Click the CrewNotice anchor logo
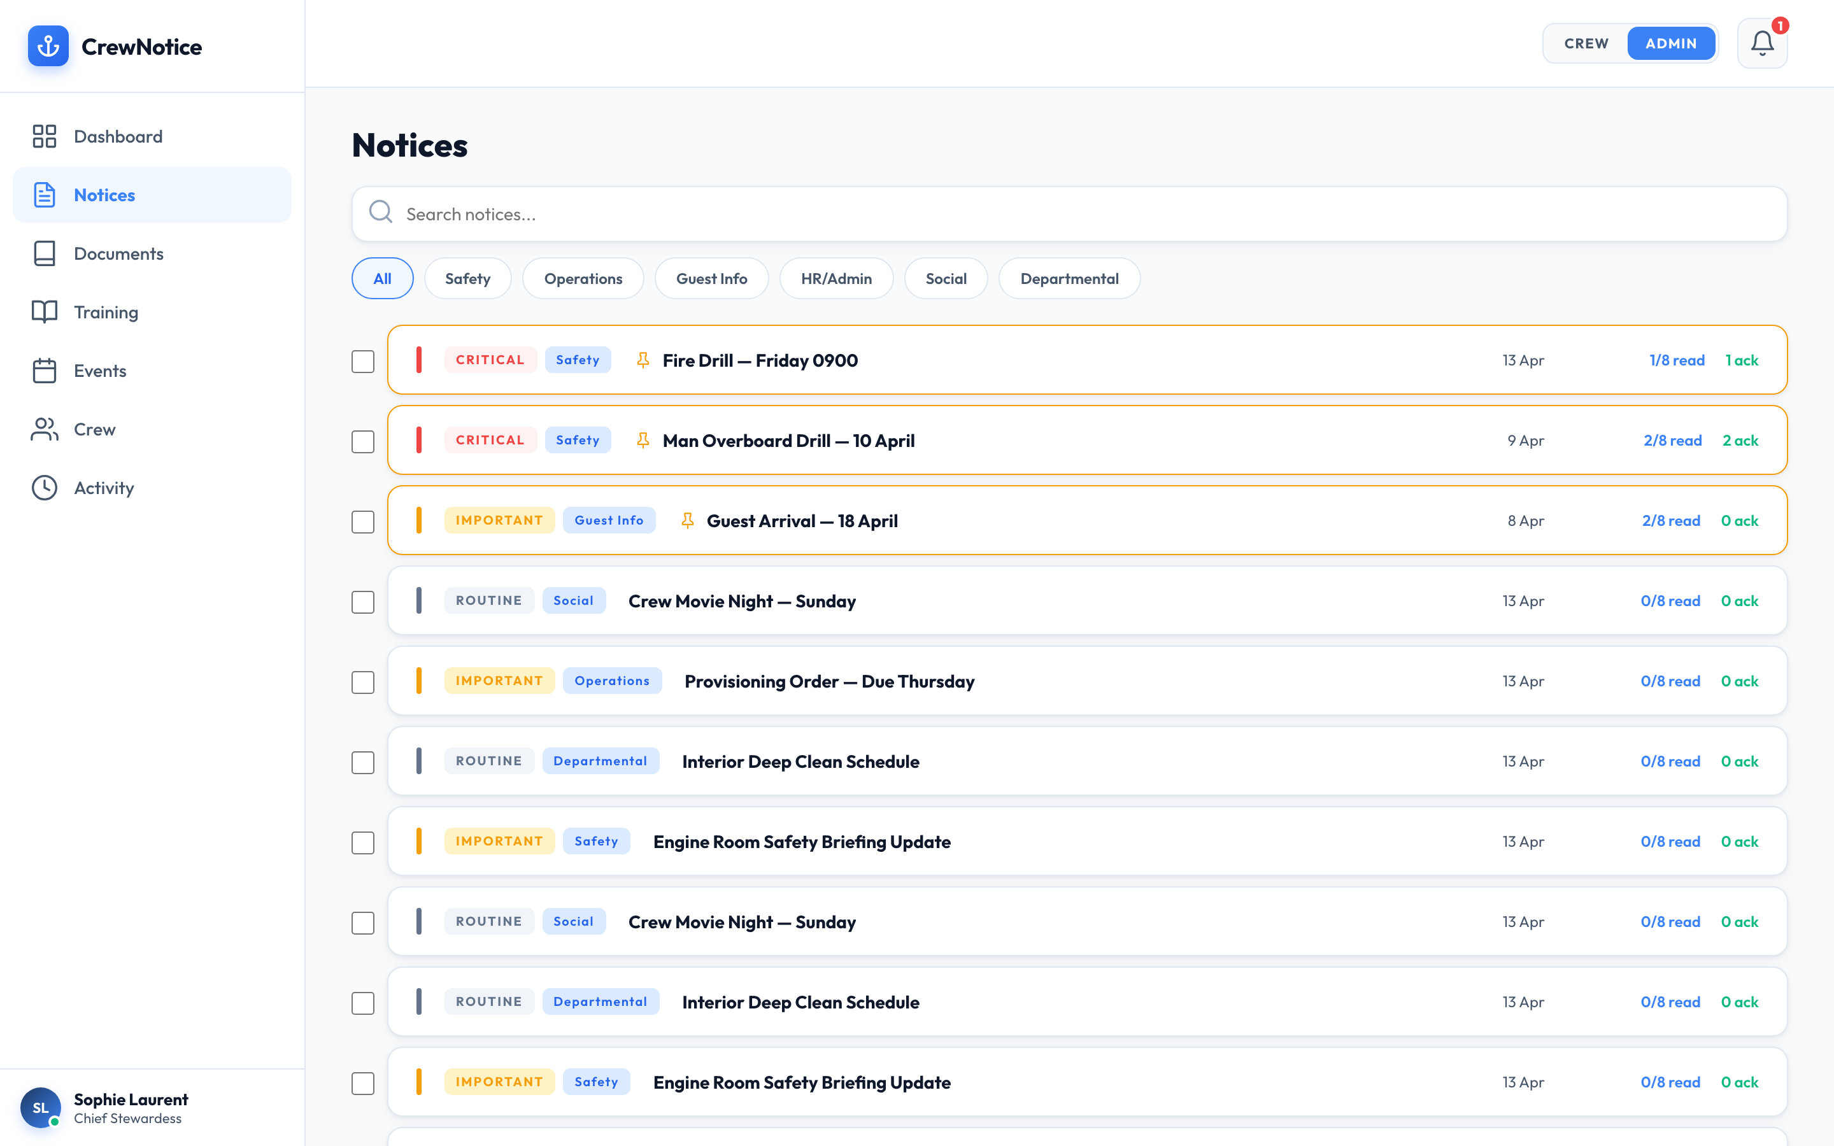Image resolution: width=1834 pixels, height=1146 pixels. pos(48,46)
